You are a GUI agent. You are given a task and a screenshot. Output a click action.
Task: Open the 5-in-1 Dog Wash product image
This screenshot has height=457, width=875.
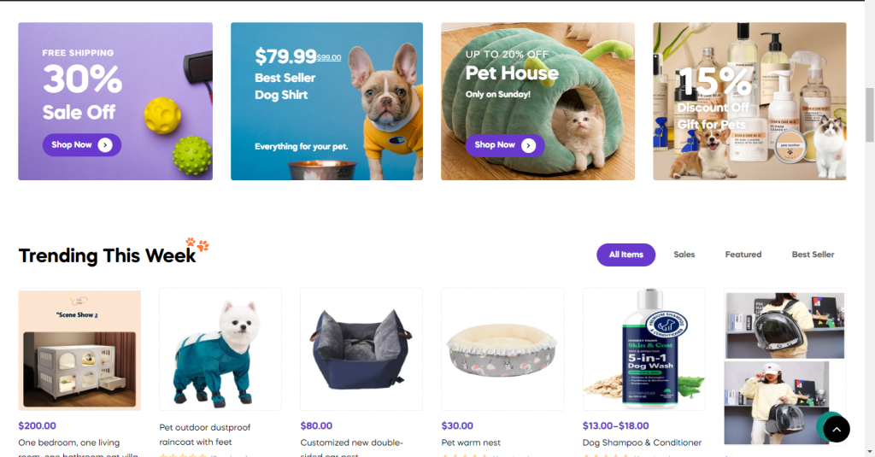point(644,350)
